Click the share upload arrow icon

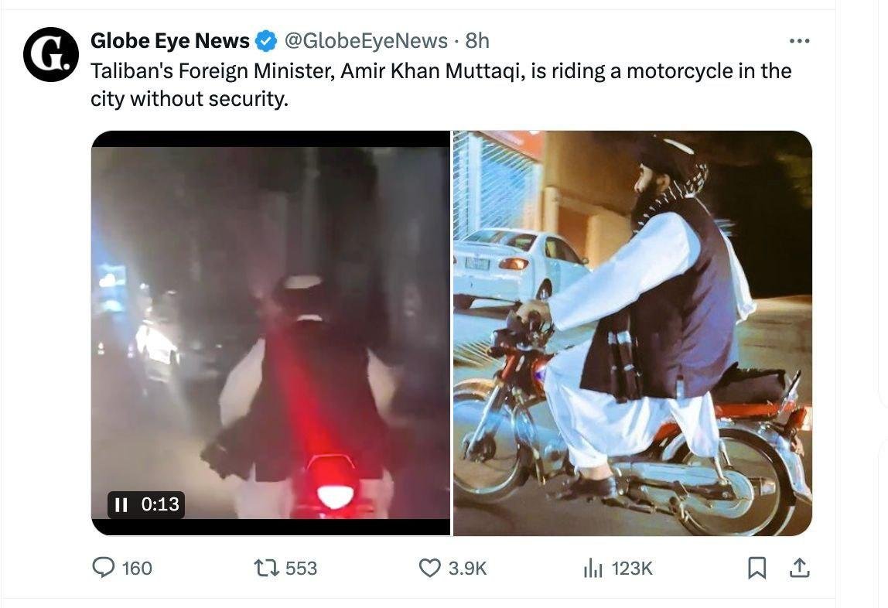tap(799, 569)
